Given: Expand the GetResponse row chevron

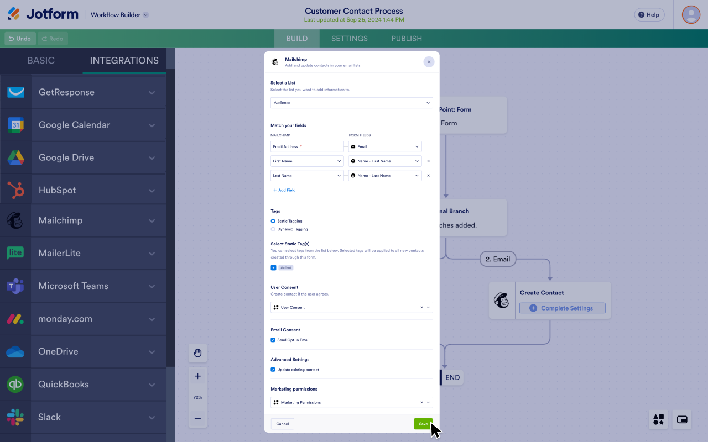Looking at the screenshot, I should [152, 92].
